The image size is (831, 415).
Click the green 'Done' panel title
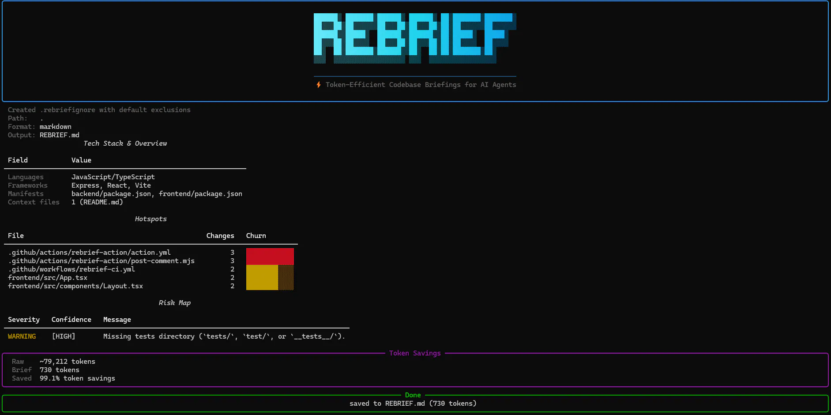(x=413, y=395)
